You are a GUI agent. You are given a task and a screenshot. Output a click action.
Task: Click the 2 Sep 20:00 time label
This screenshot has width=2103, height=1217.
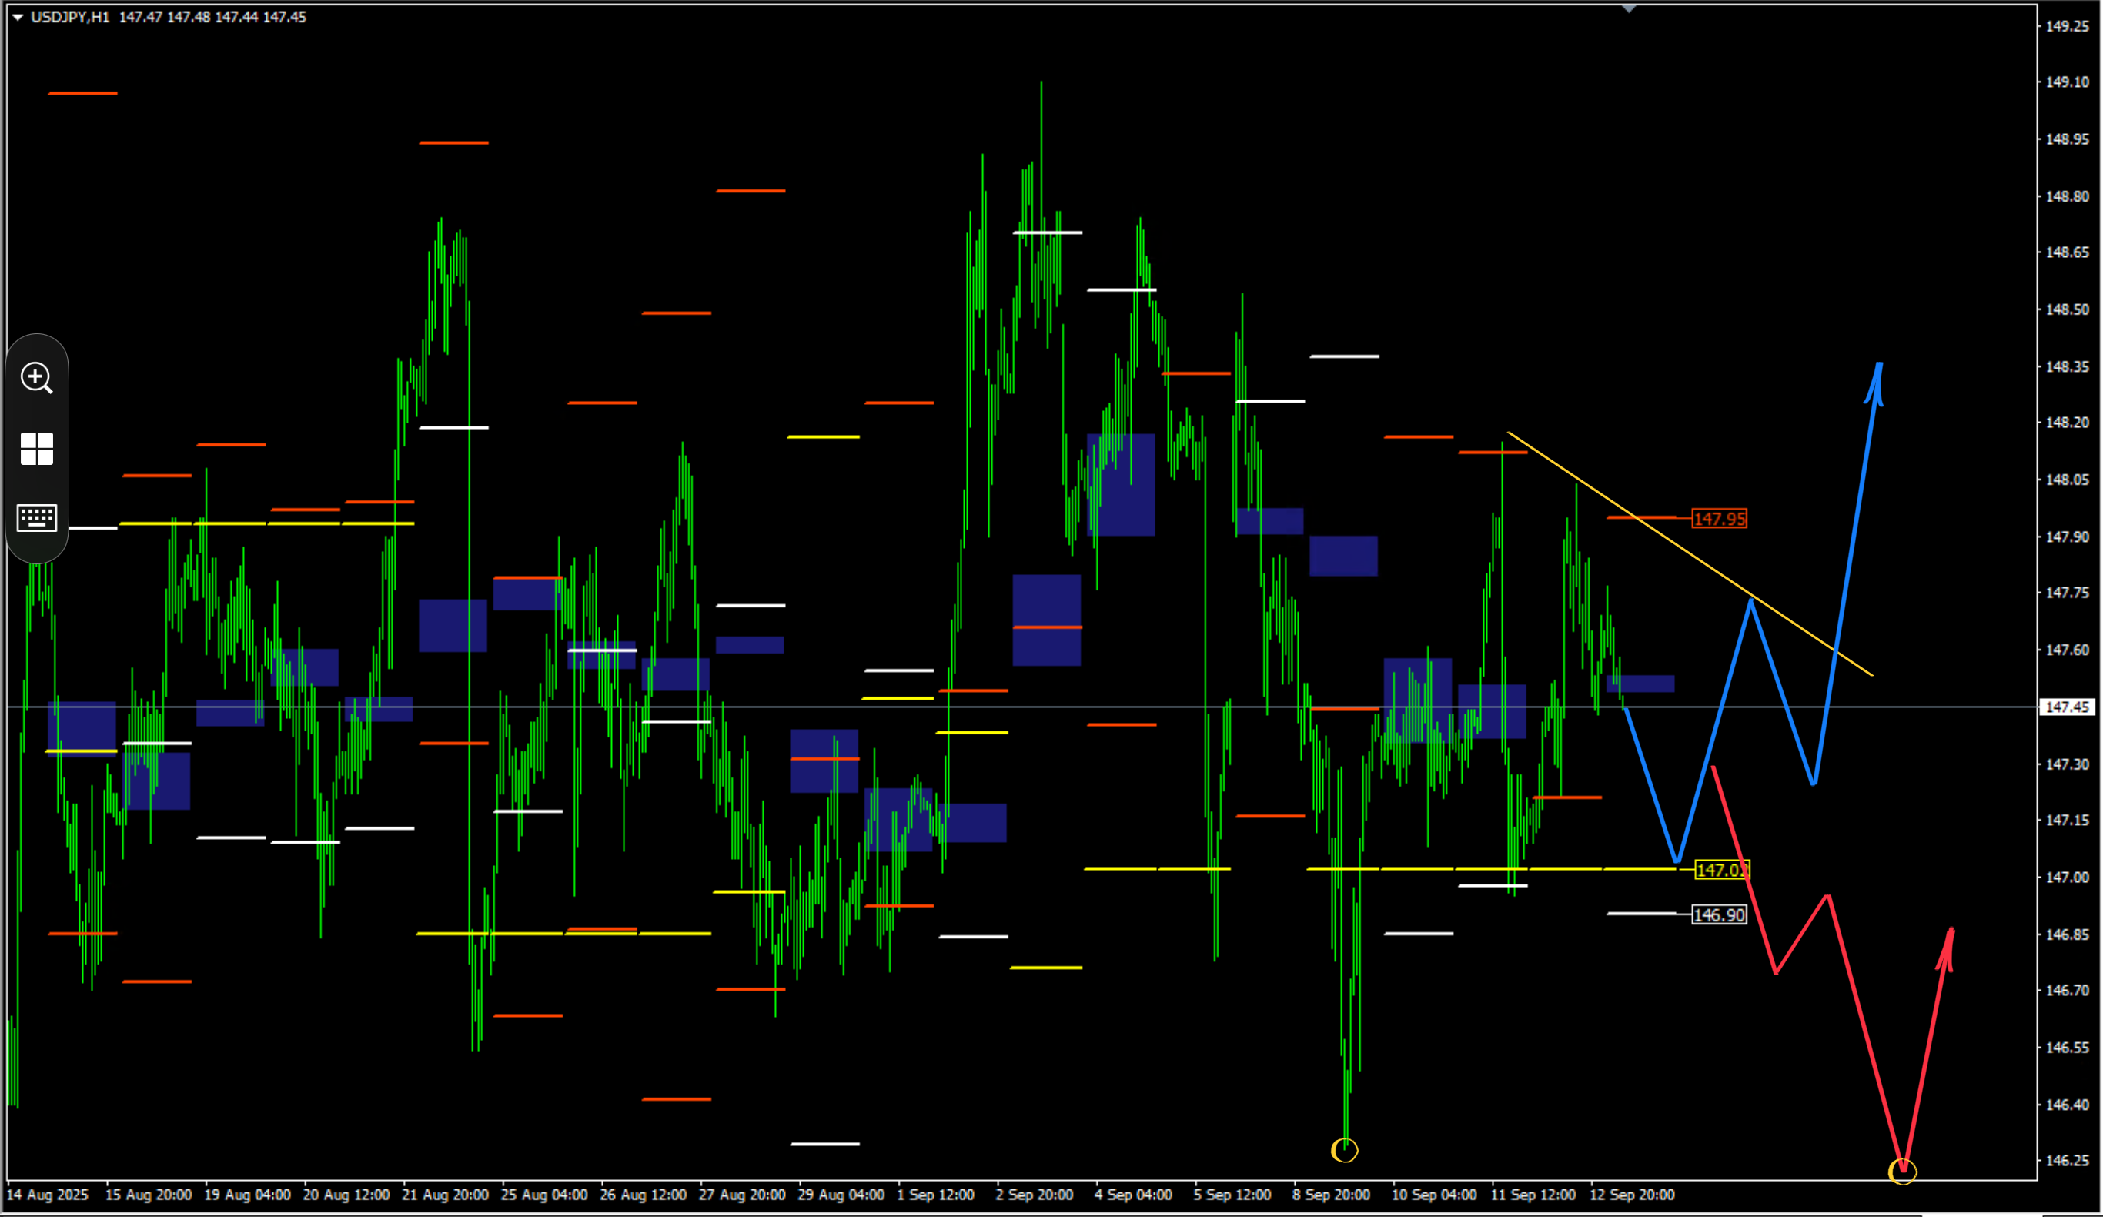point(1034,1195)
